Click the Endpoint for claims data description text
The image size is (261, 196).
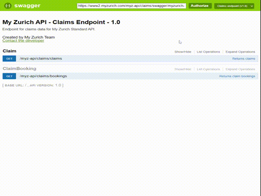click(x=49, y=29)
